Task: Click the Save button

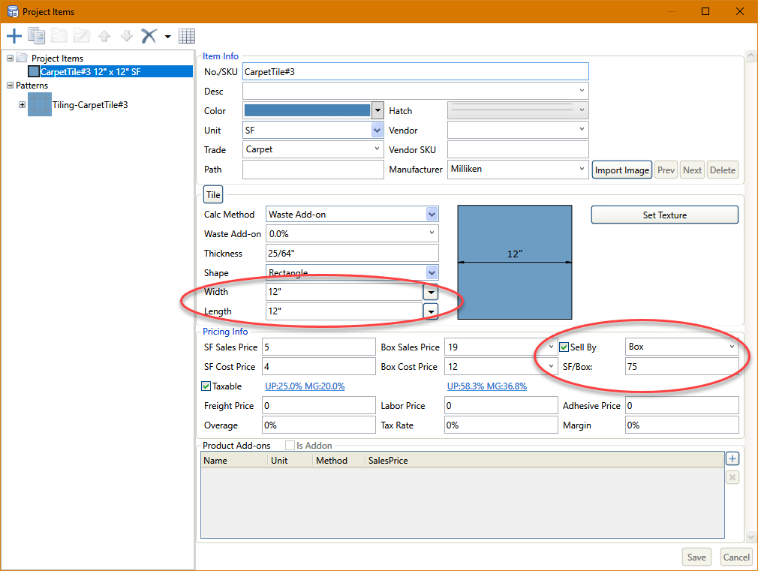Action: tap(696, 557)
